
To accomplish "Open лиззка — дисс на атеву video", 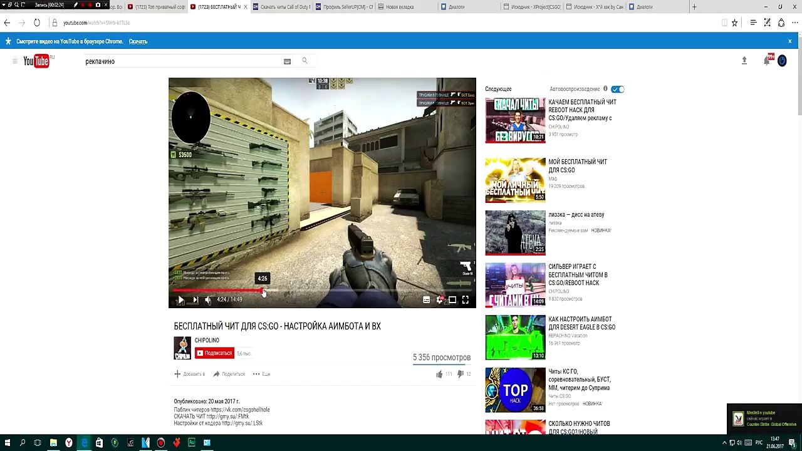I will coord(576,215).
